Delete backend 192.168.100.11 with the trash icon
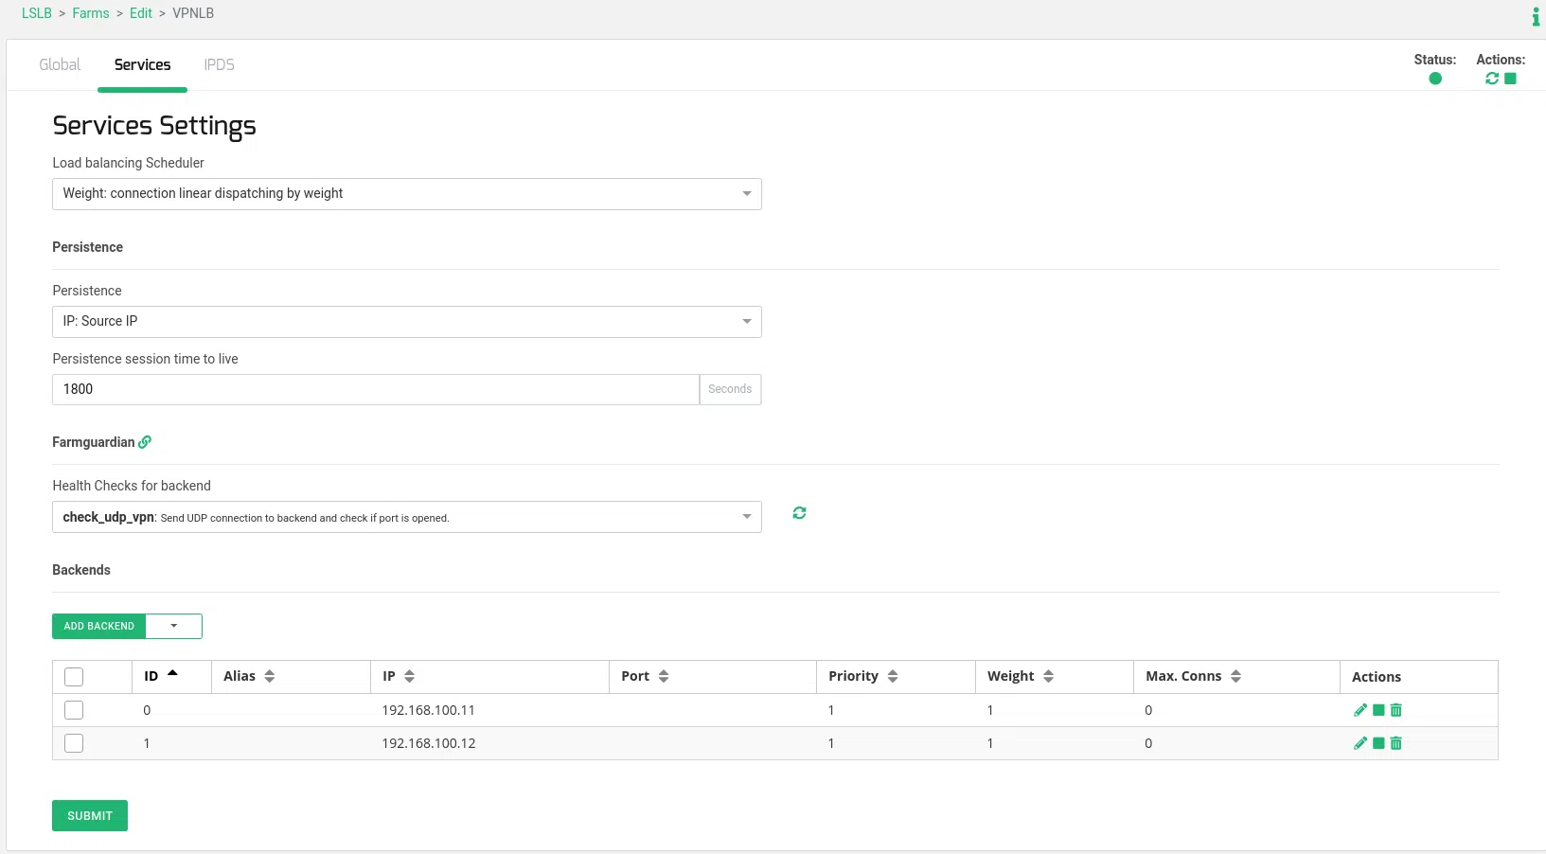 pos(1396,710)
